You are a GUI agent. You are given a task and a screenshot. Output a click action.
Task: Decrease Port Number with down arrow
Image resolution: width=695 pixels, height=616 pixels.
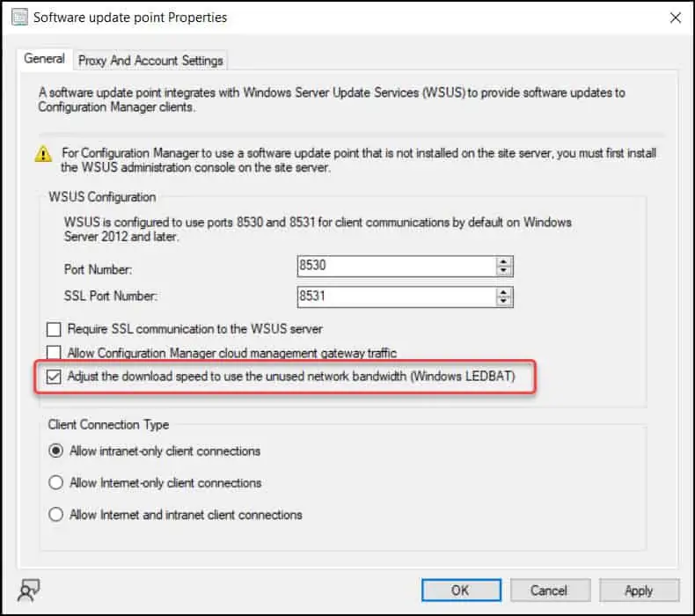(x=503, y=270)
